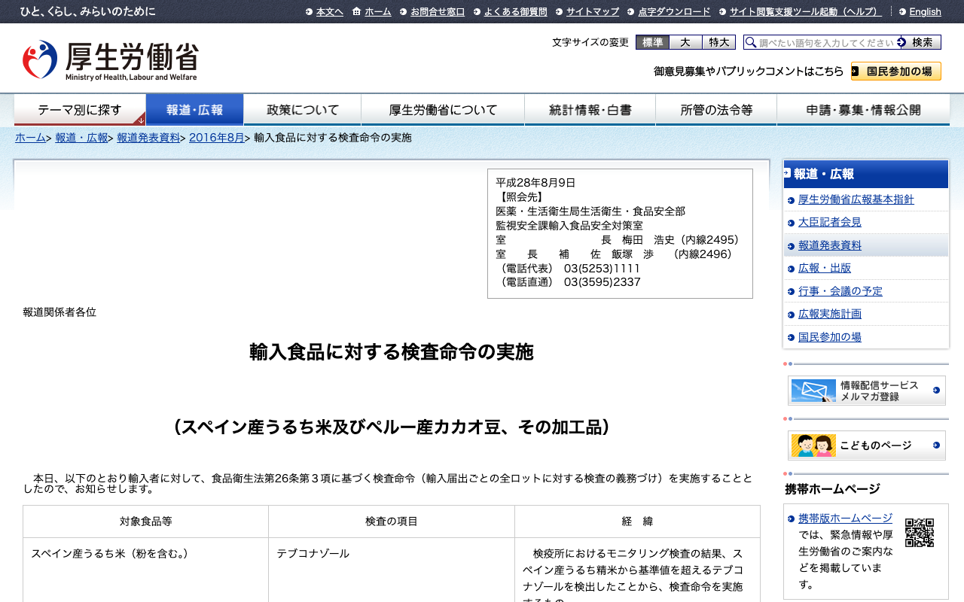
Task: Open the 携帯版ホームページ link
Action: tap(845, 518)
